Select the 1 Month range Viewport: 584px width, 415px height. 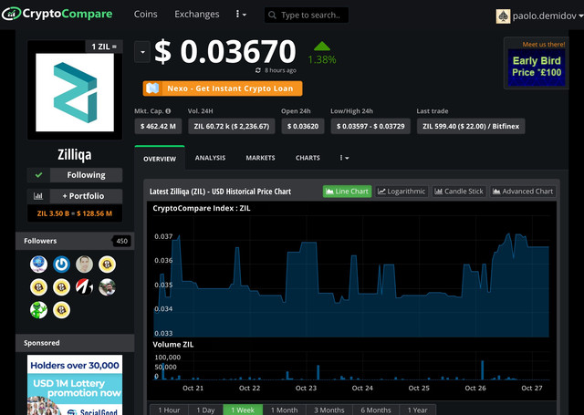coord(284,410)
